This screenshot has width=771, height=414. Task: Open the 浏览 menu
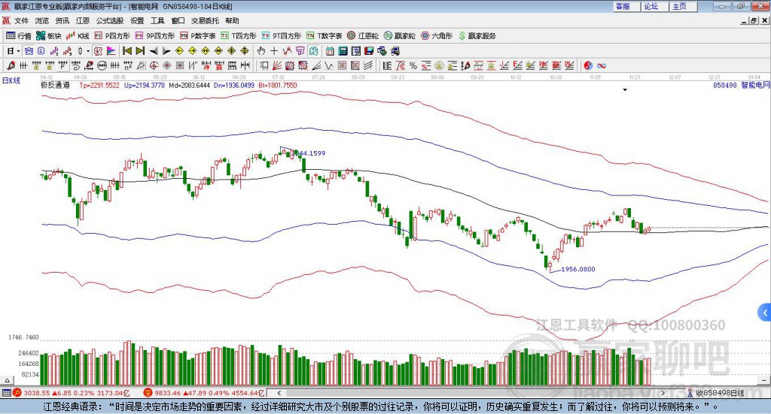point(42,20)
